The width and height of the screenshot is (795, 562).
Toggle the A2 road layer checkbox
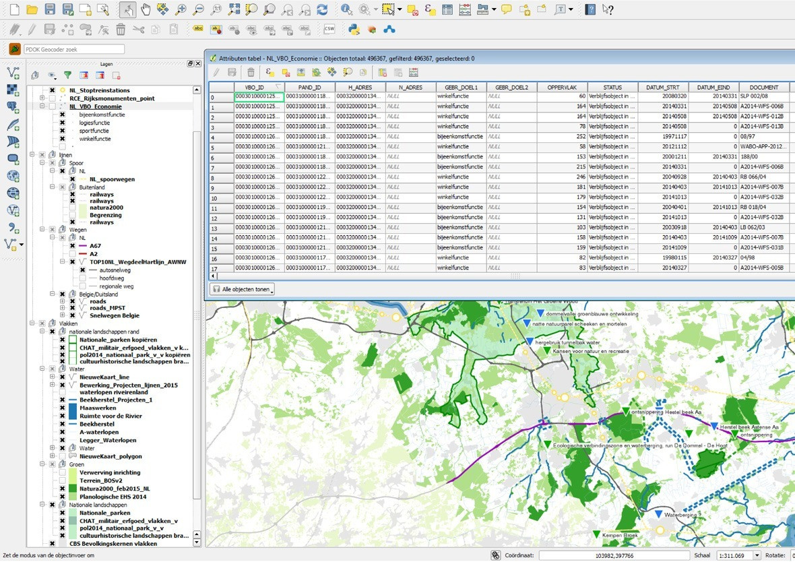72,254
